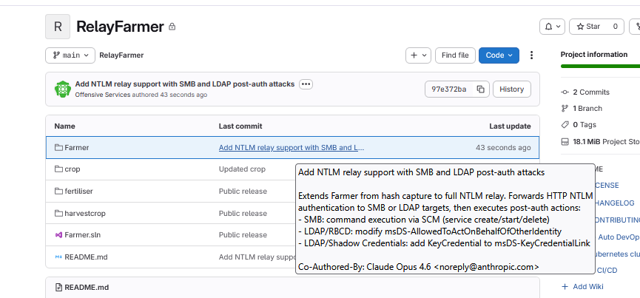Screen dimensions: 640x298
Task: Click Farmer row's 43 seconds ago timestamp
Action: pos(503,148)
